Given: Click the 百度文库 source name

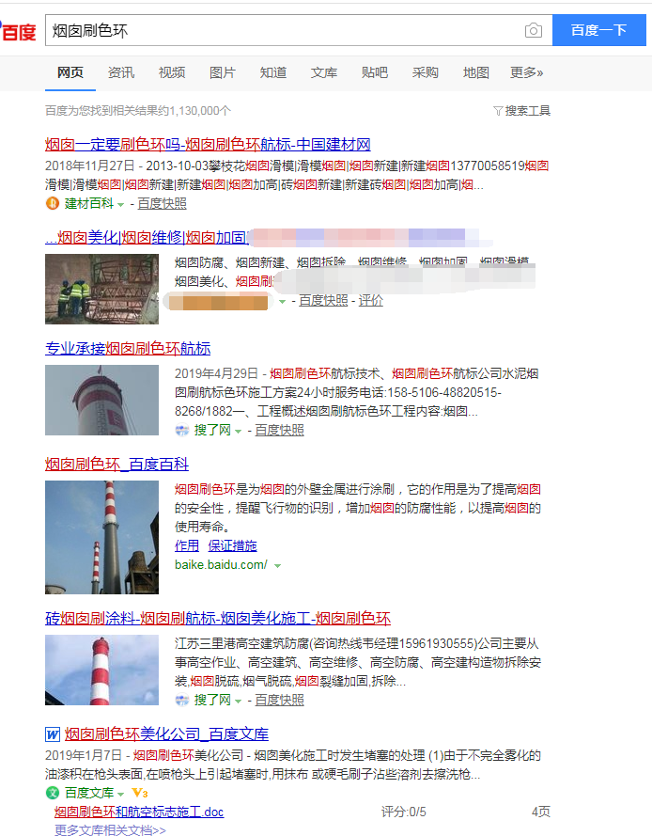Looking at the screenshot, I should click(89, 793).
